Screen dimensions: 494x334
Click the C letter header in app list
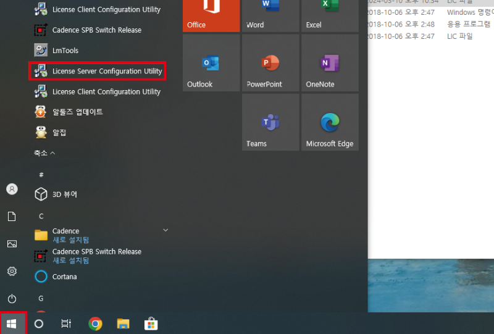tap(41, 216)
